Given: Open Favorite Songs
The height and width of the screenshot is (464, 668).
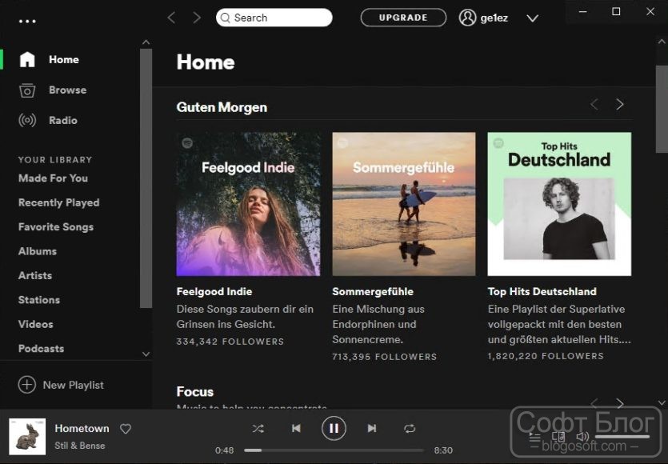Looking at the screenshot, I should [56, 226].
